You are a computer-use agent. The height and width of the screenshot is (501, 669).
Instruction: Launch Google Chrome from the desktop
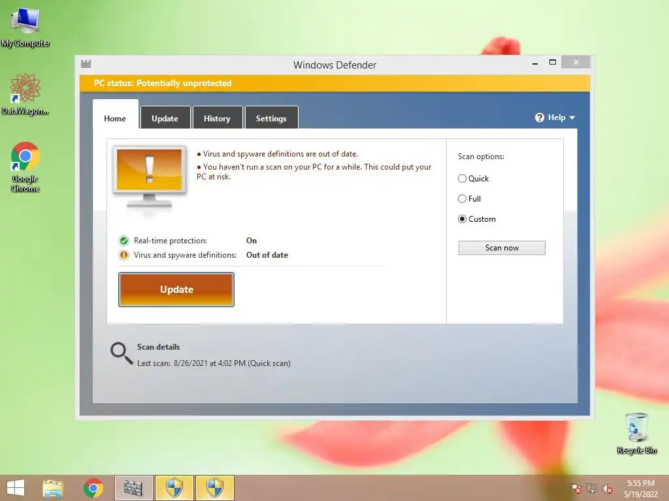click(x=25, y=167)
